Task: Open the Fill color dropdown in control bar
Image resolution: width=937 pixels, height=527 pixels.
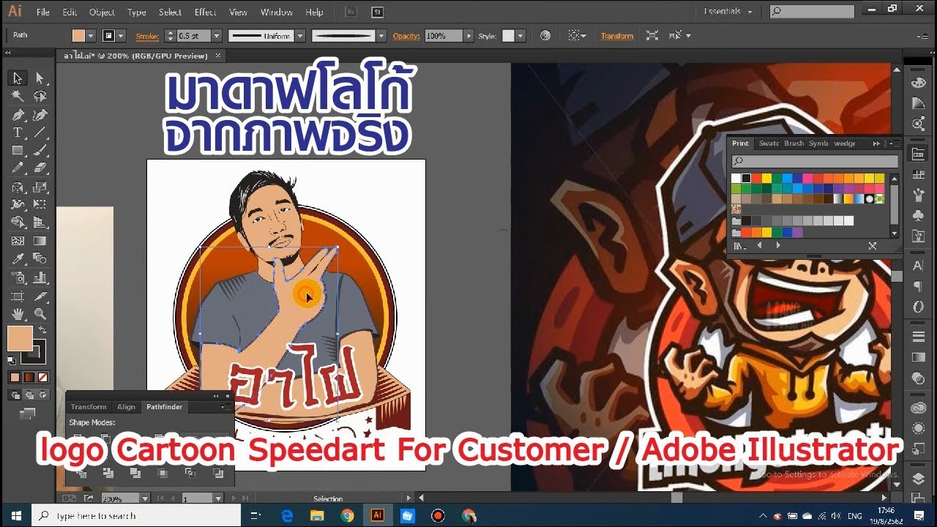Action: click(x=91, y=36)
